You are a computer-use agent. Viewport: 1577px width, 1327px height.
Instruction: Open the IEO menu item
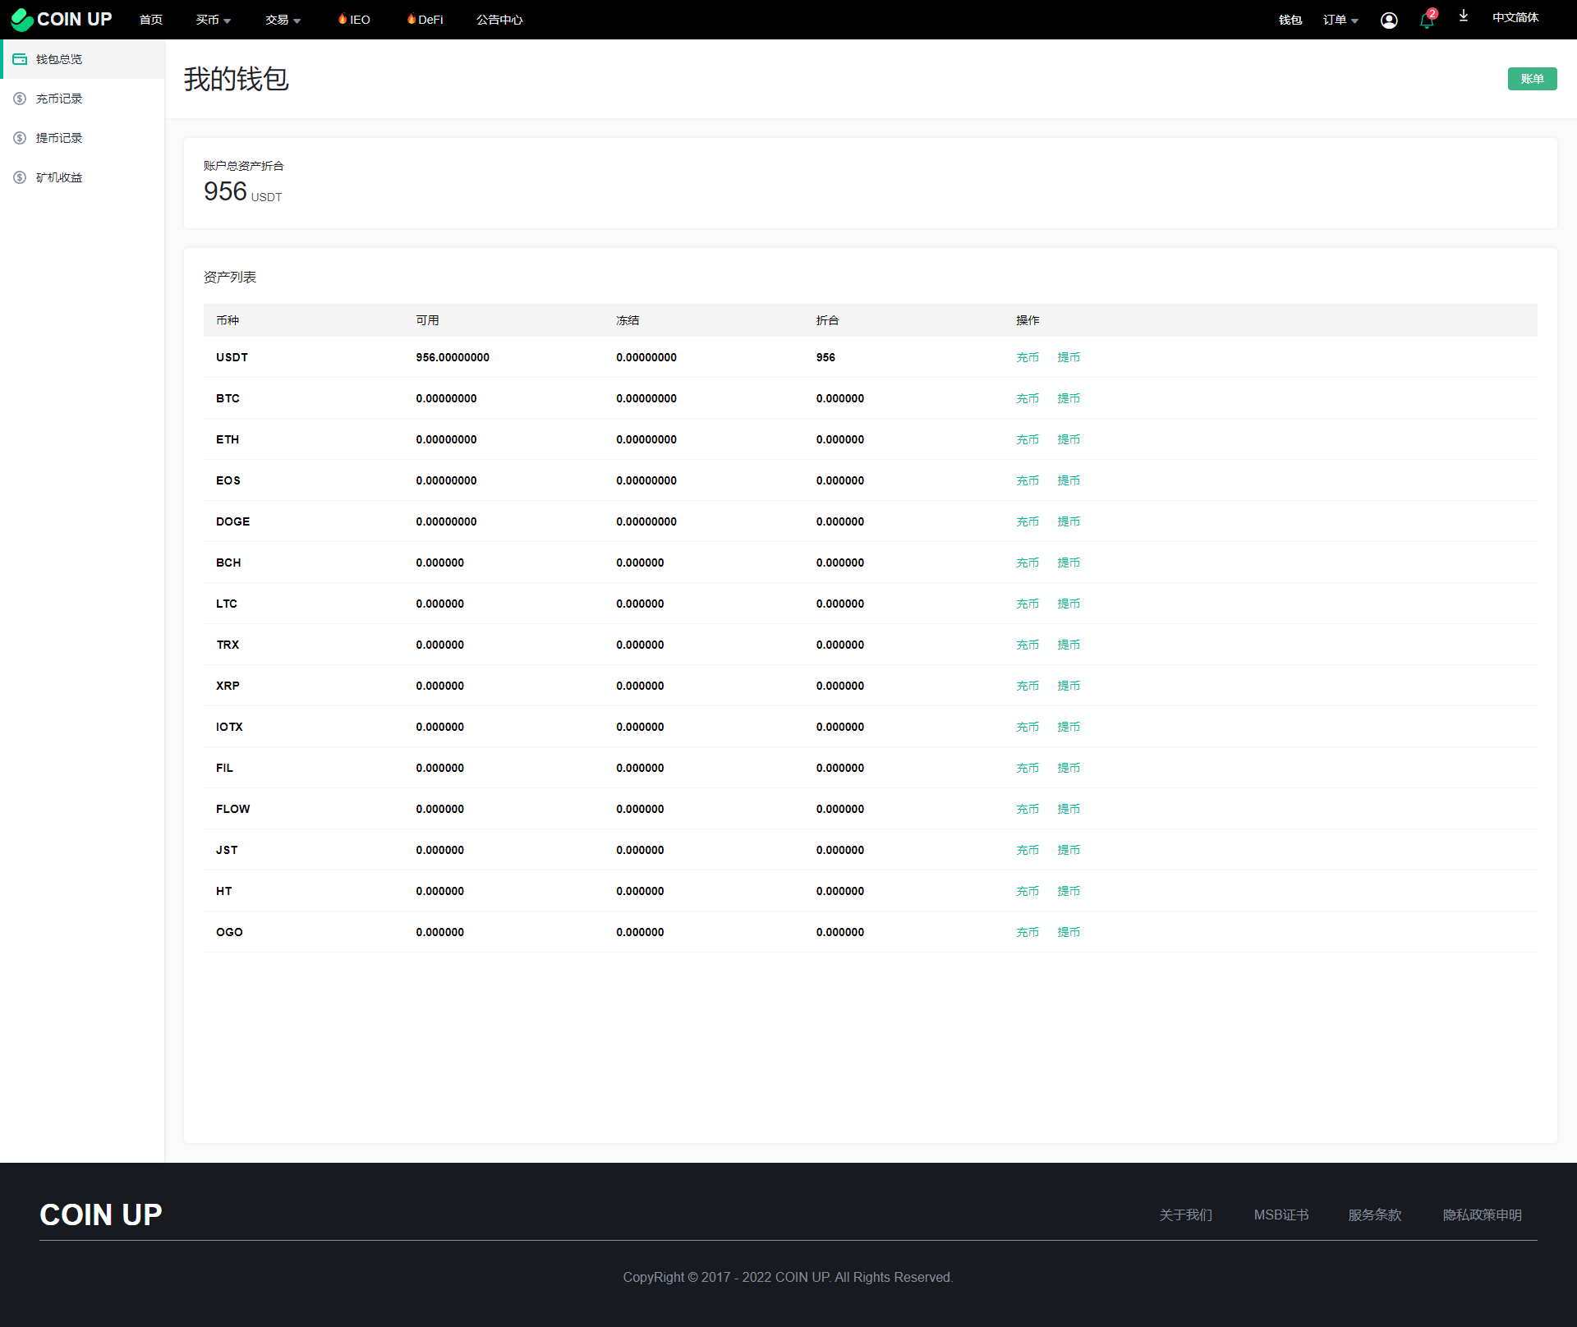354,20
